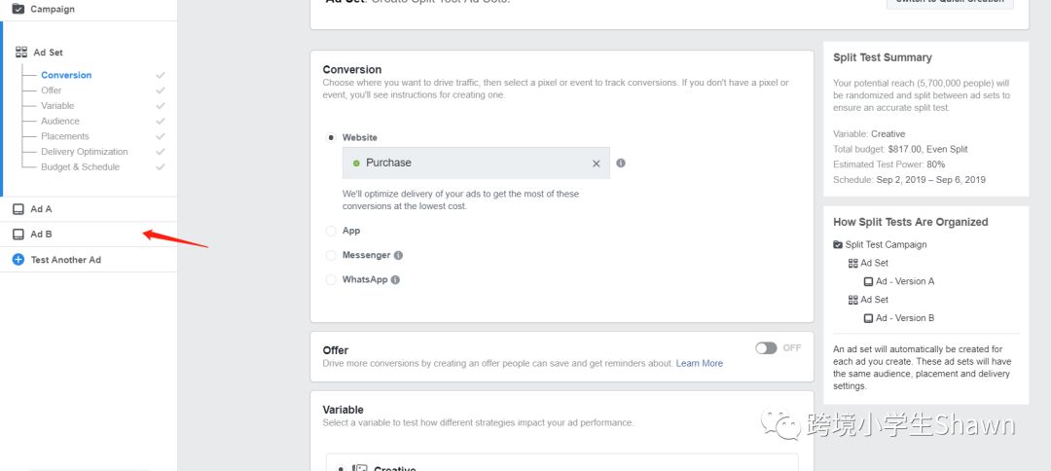Viewport: 1051px width, 471px height.
Task: Click the Ad B icon in sidebar
Action: (x=18, y=235)
